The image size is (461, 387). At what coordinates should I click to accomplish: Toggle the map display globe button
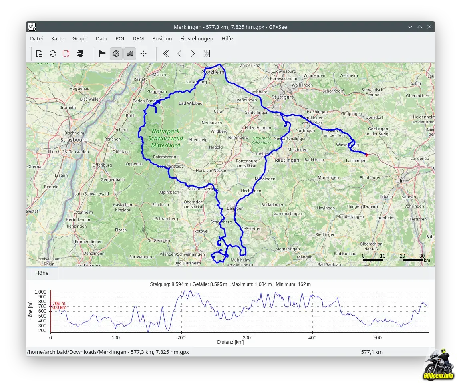(116, 54)
